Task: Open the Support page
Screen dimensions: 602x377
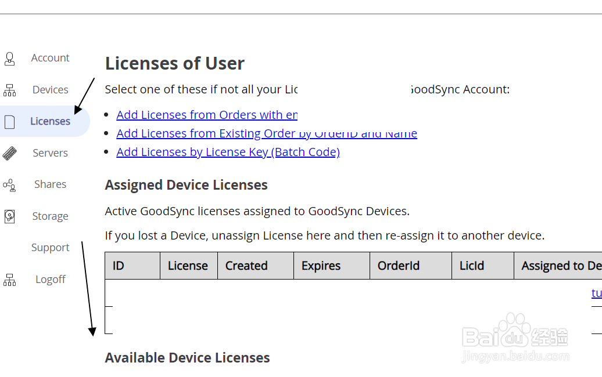Action: click(x=50, y=248)
